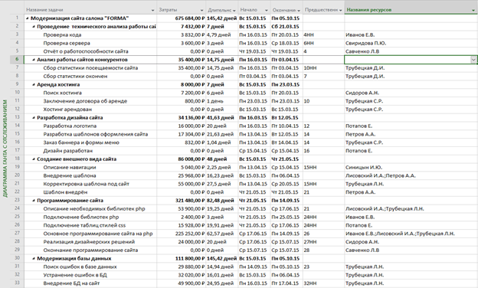Image resolution: width=478 pixels, height=288 pixels.
Task: Select task Описание необходимых библиотек php
Action: (94, 209)
